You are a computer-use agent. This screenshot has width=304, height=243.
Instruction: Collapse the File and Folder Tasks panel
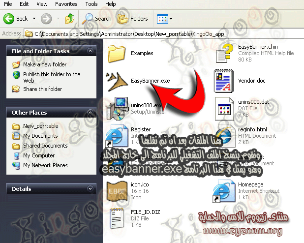[x=90, y=51]
